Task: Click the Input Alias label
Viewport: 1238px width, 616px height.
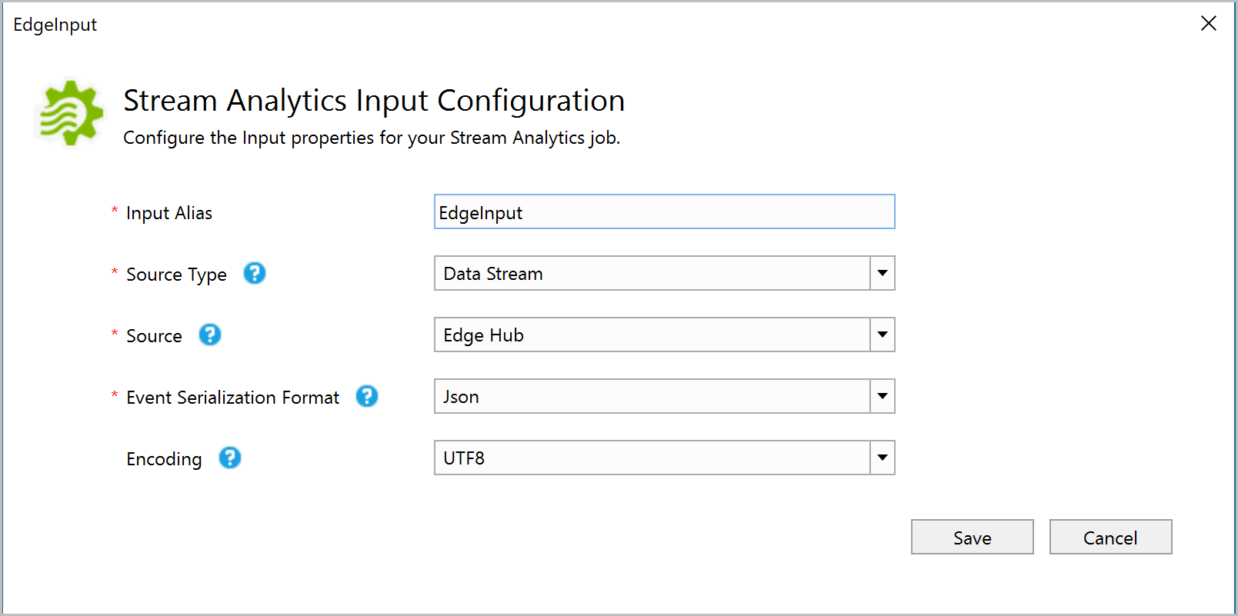Action: pos(169,213)
